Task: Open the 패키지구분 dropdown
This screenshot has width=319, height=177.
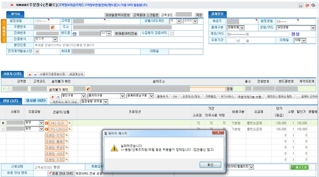Action: tap(106, 96)
